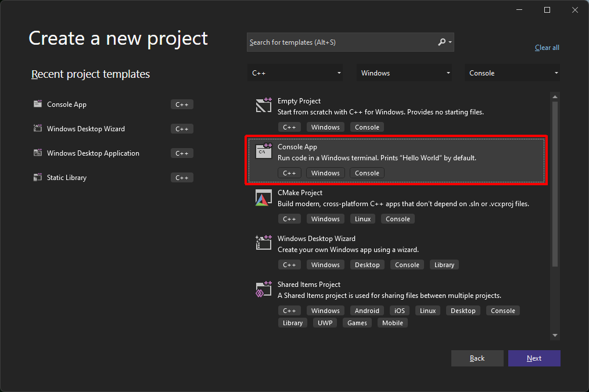Open the Console project type dropdown

coord(512,73)
